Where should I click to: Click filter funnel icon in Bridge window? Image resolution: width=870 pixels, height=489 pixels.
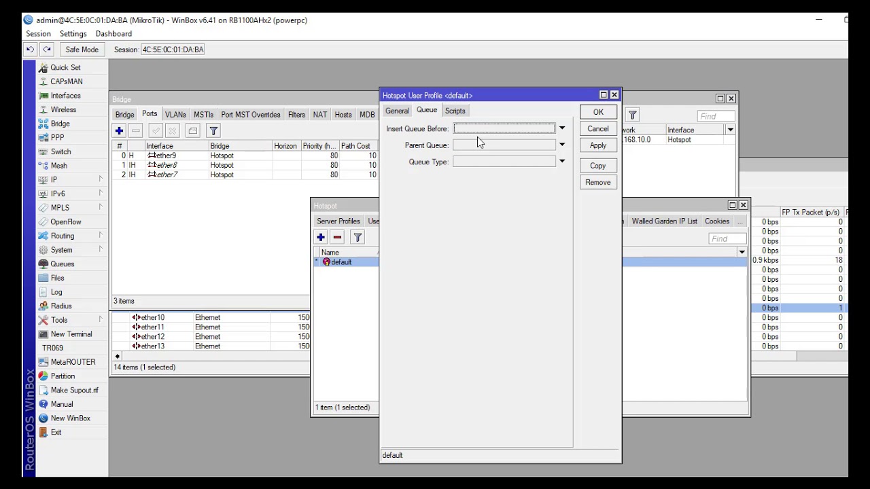click(x=213, y=130)
